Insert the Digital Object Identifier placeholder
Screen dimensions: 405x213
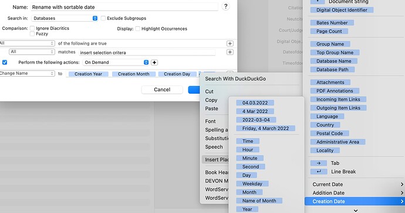(342, 10)
